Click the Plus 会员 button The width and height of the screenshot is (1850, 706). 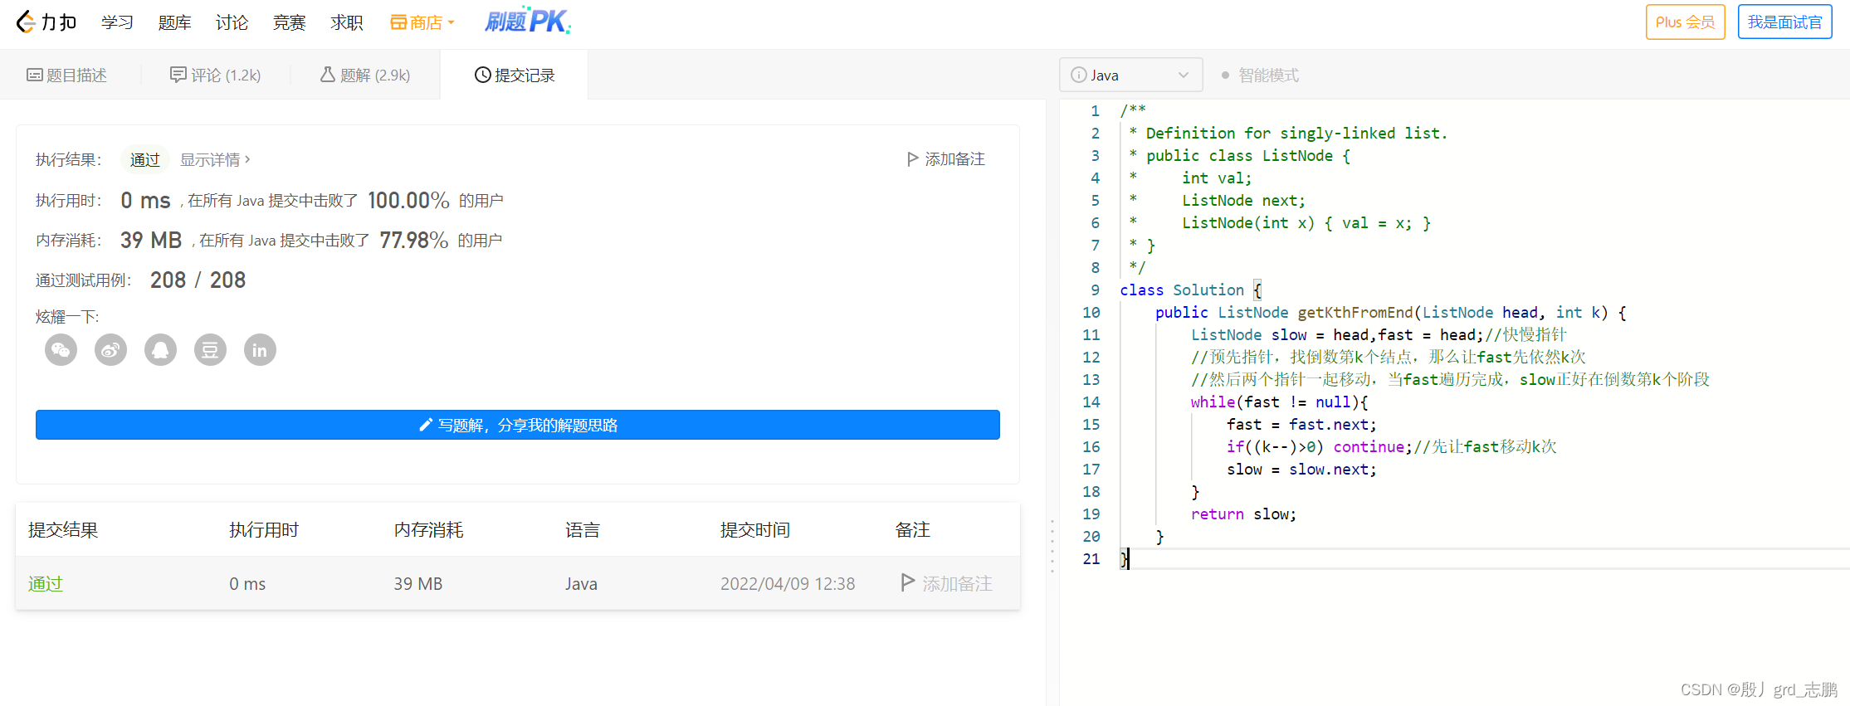1685,22
